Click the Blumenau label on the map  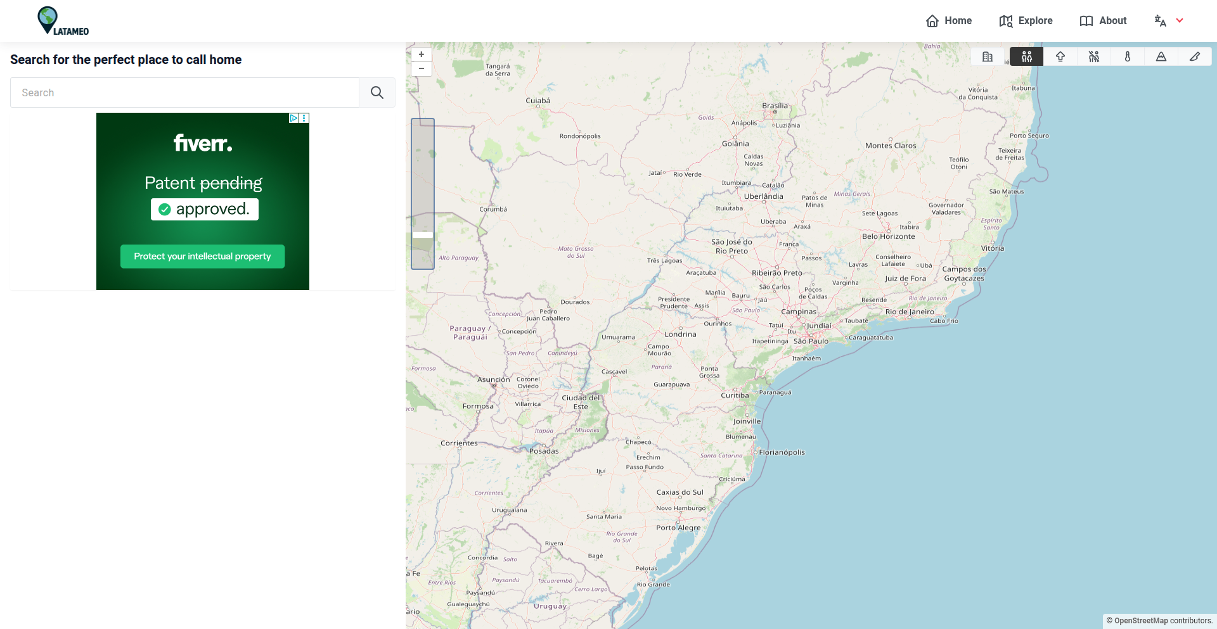pyautogui.click(x=740, y=436)
